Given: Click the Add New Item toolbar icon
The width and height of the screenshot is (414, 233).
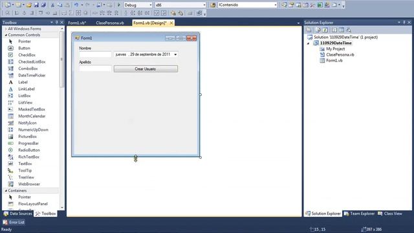Looking at the screenshot, I should (18, 5).
